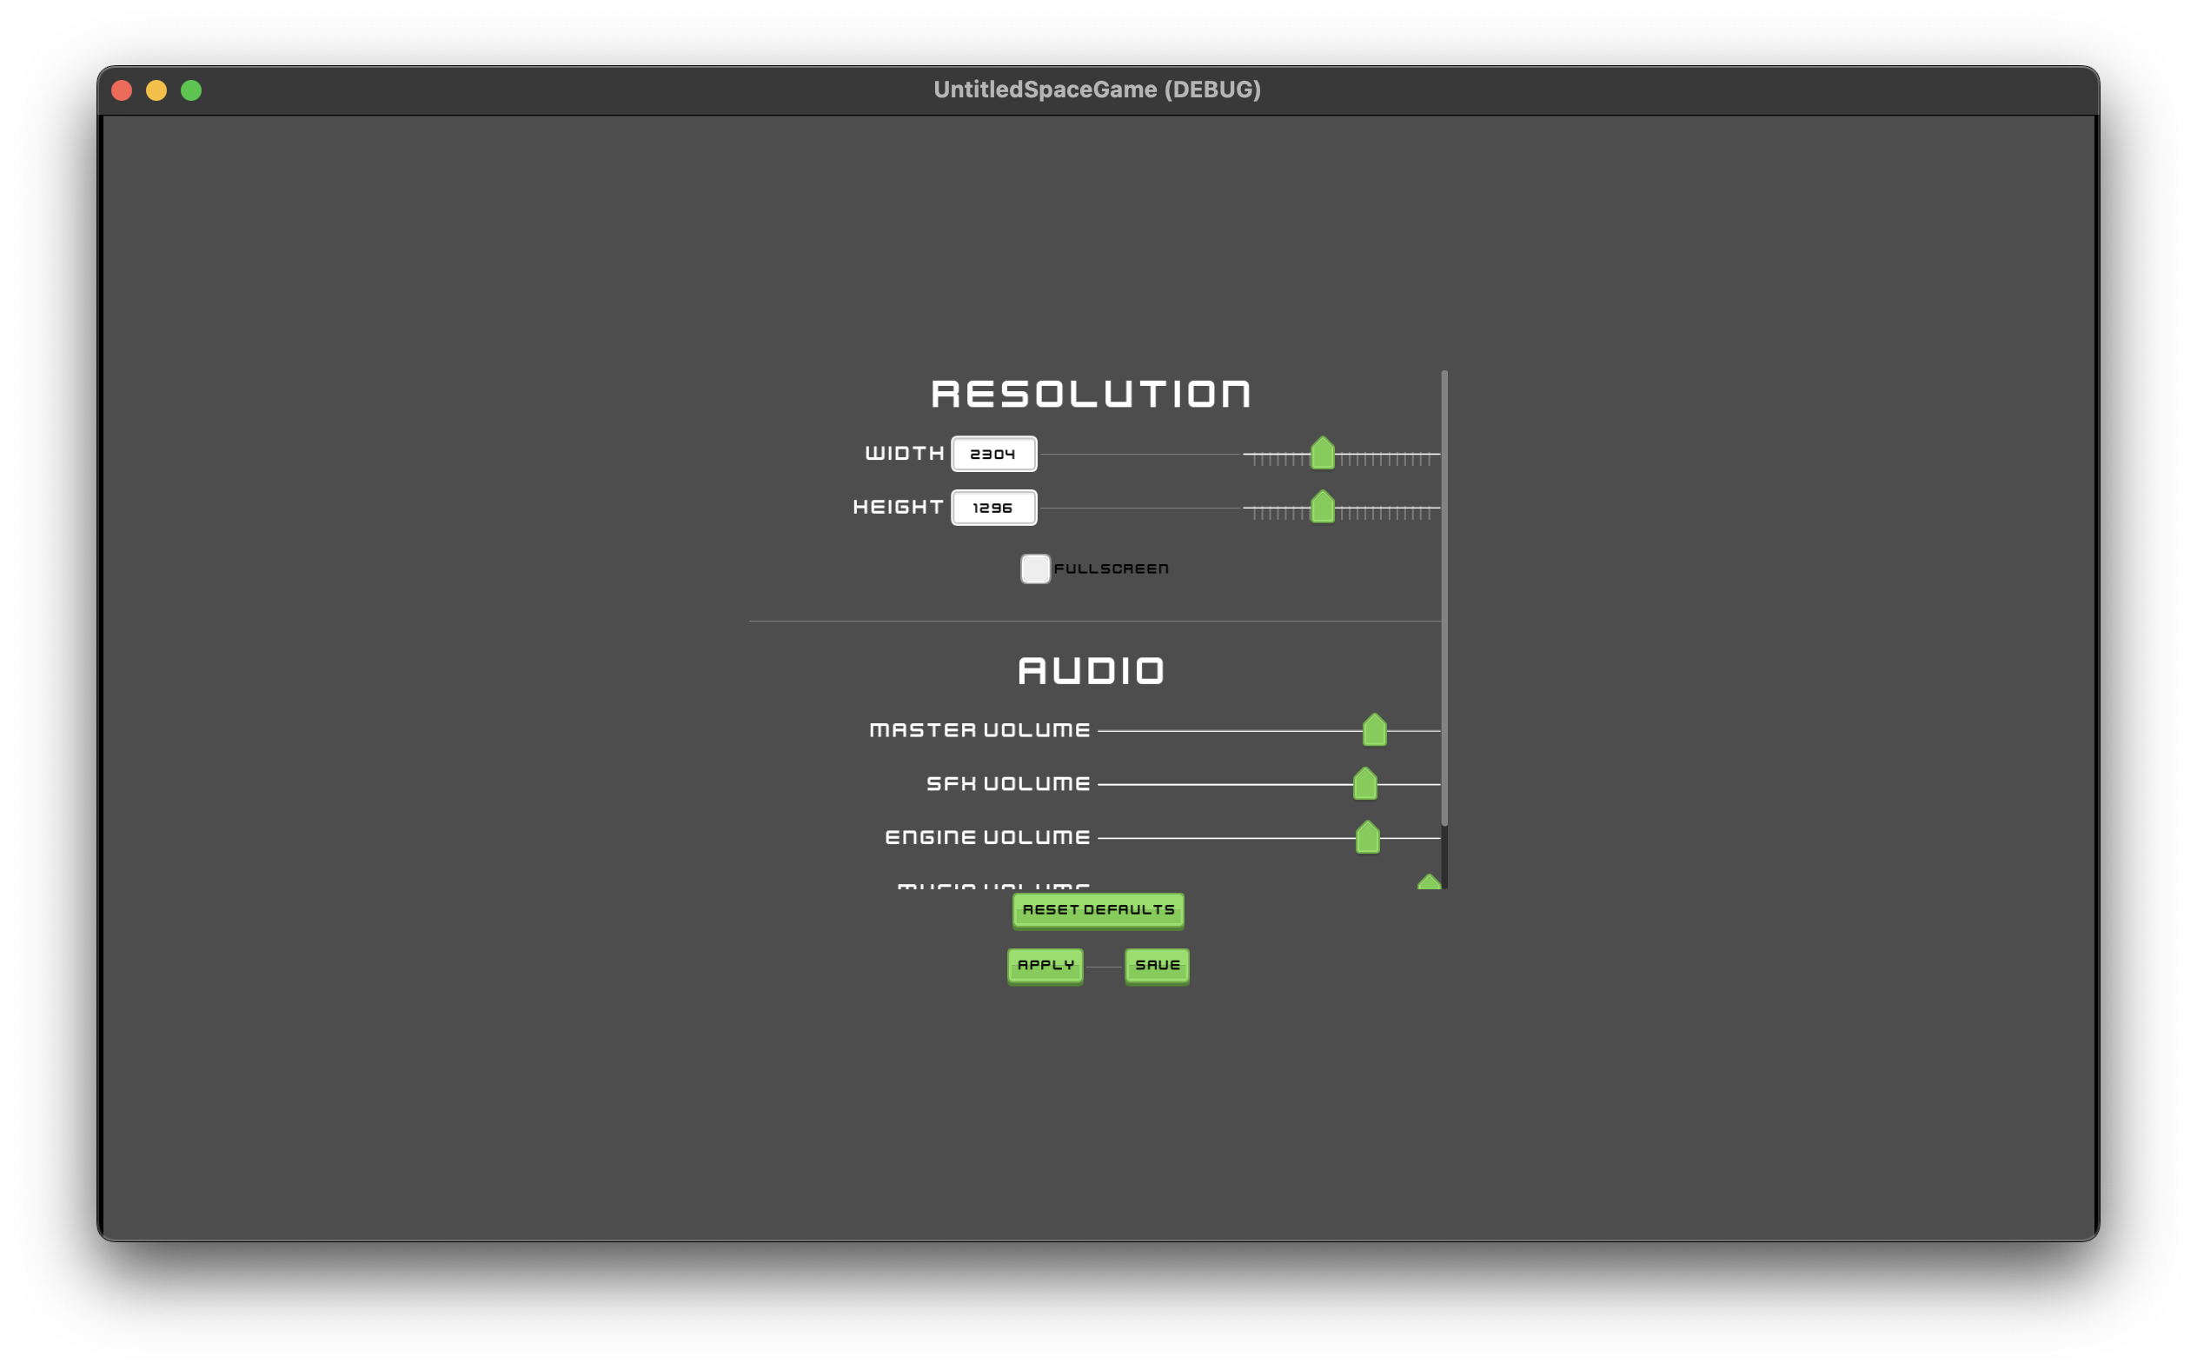This screenshot has width=2197, height=1370.
Task: Click the Music Volume slider handle
Action: coord(1429,883)
